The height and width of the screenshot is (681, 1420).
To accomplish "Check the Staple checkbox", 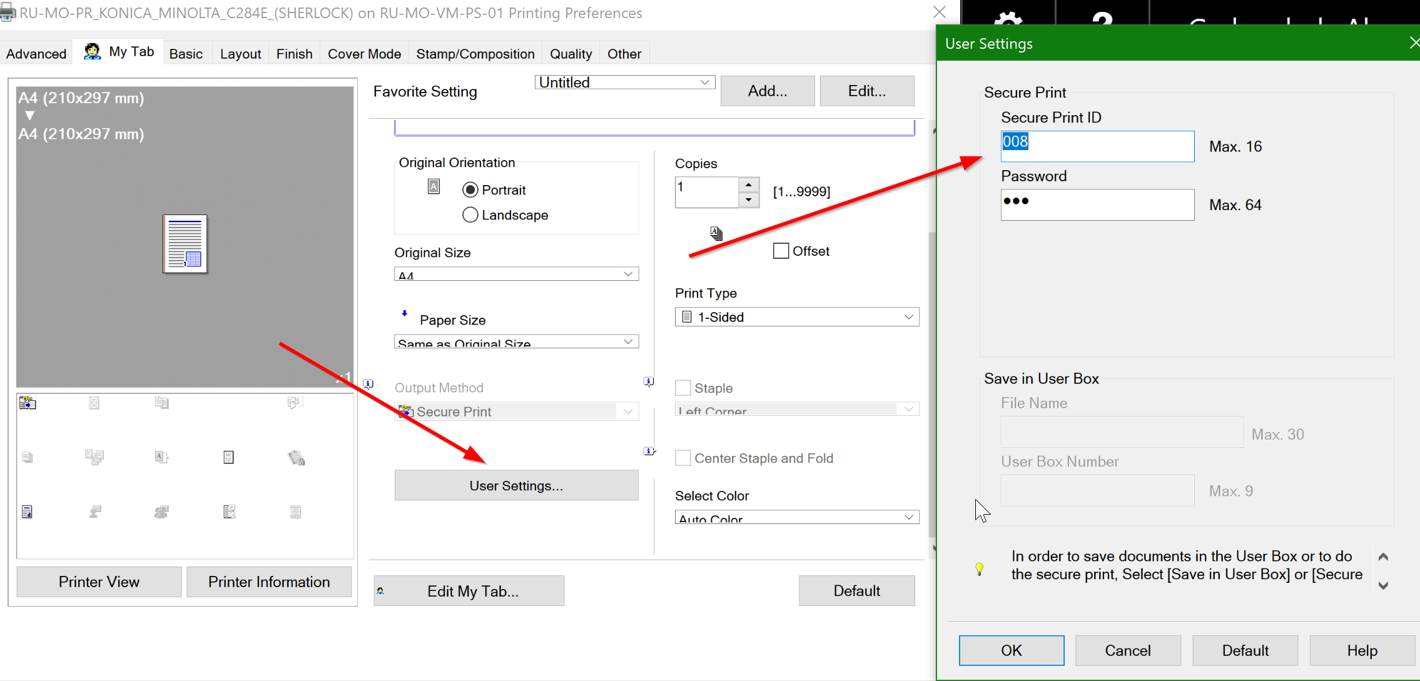I will [x=682, y=388].
